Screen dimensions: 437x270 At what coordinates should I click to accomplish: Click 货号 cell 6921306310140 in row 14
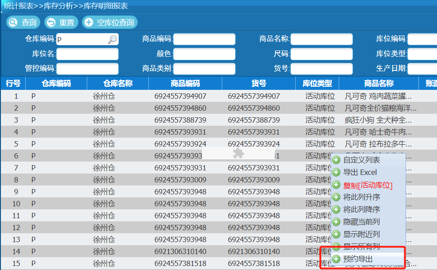pyautogui.click(x=254, y=251)
